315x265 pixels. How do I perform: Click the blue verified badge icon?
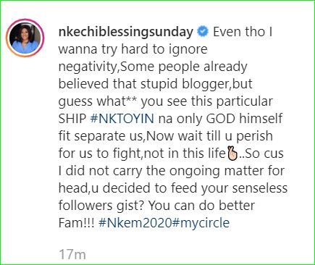click(203, 32)
